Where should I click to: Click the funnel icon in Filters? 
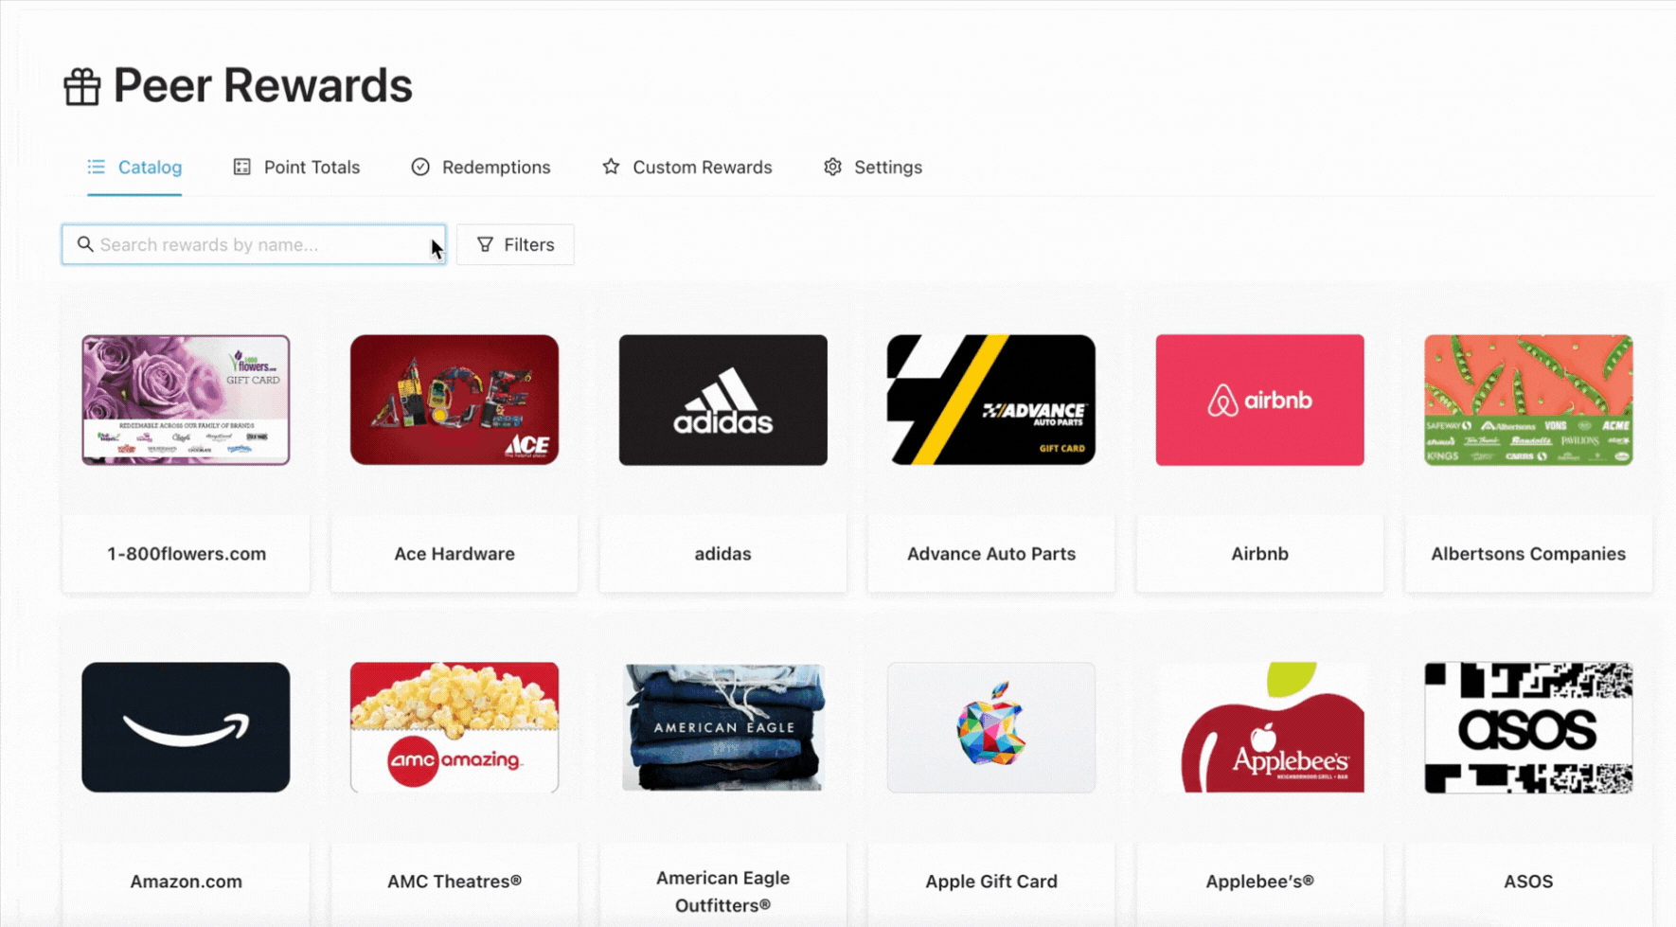click(x=485, y=244)
